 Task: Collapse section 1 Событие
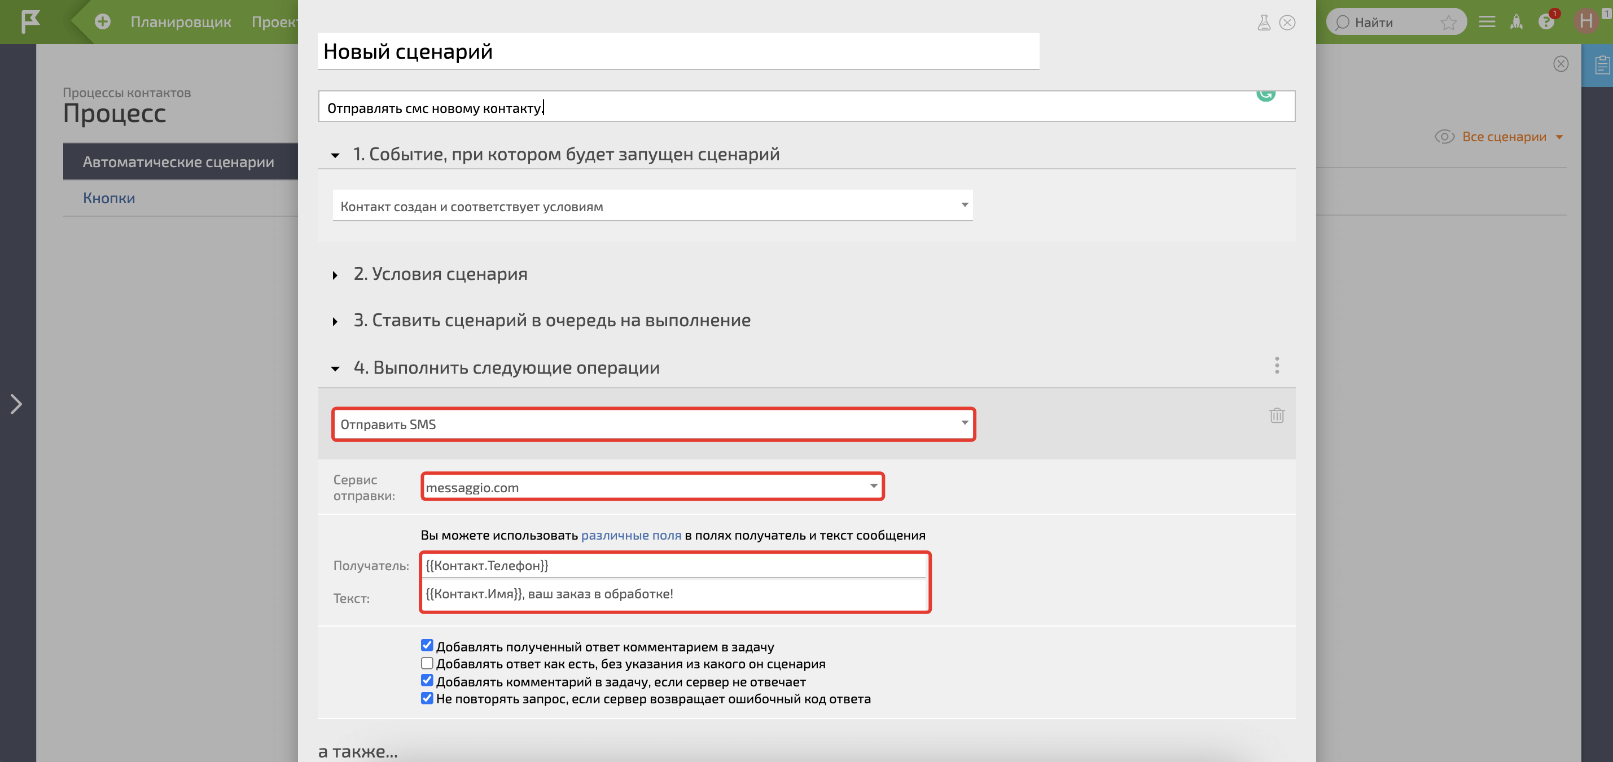pos(336,155)
